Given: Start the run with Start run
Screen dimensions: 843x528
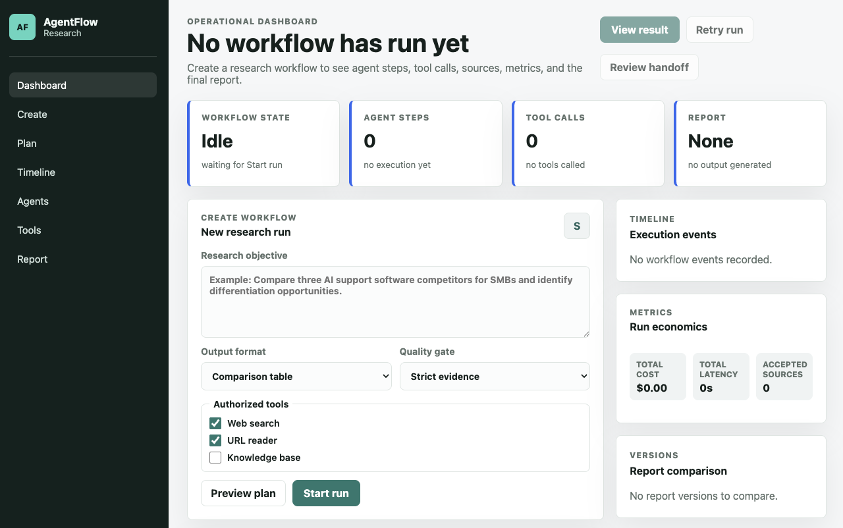Looking at the screenshot, I should coord(326,493).
